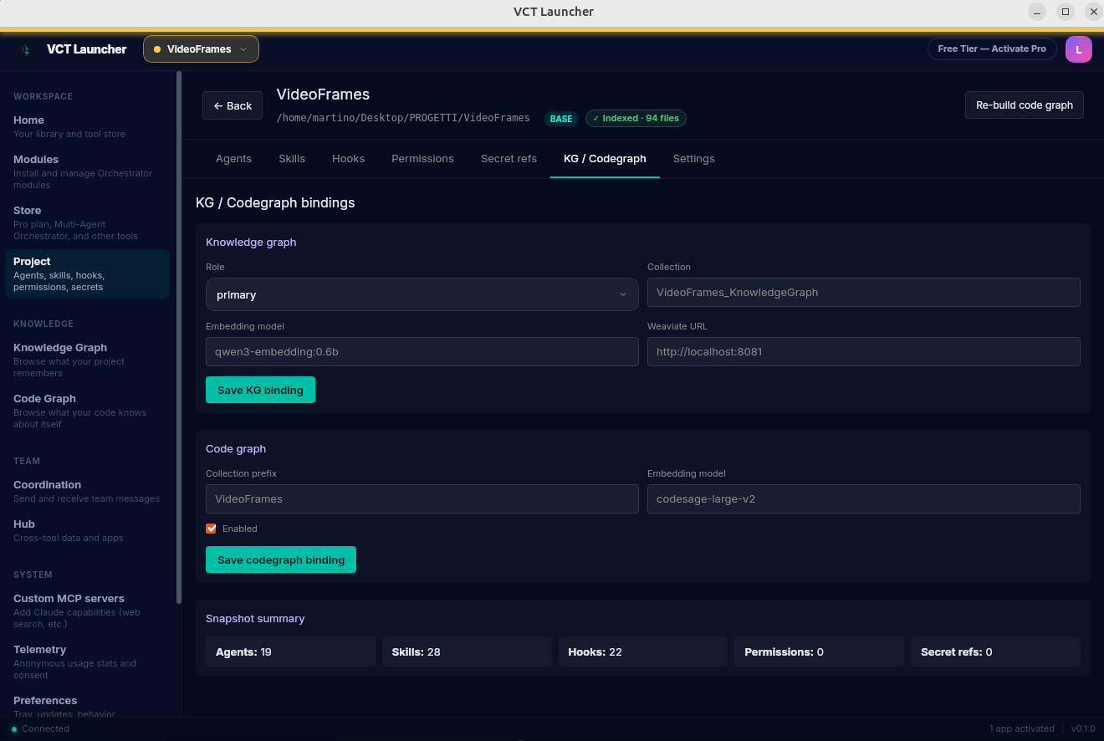Focus the codesage-large-v2 embedding model field

[x=863, y=499]
